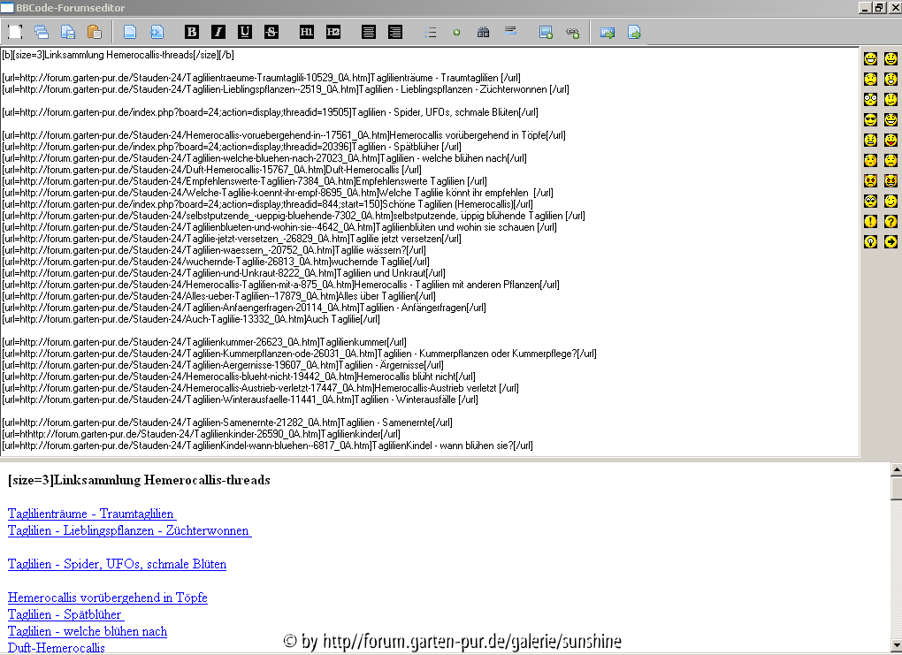Viewport: 902px width, 655px height.
Task: Insert the question mark smiley
Action: 891,222
